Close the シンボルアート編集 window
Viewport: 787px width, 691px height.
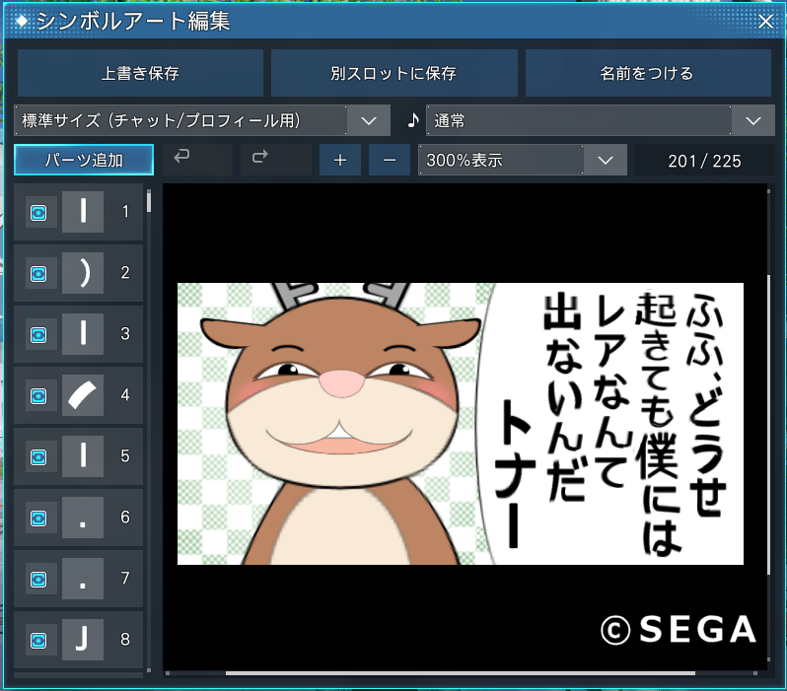click(x=765, y=22)
